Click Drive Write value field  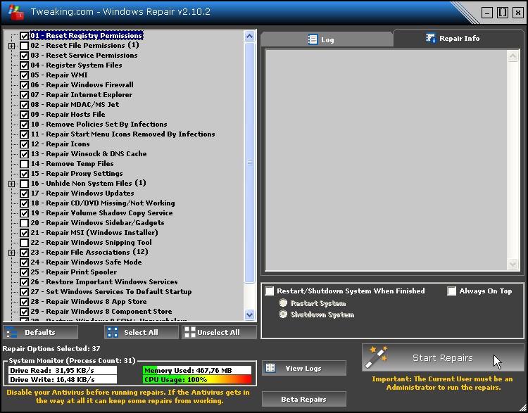click(63, 380)
